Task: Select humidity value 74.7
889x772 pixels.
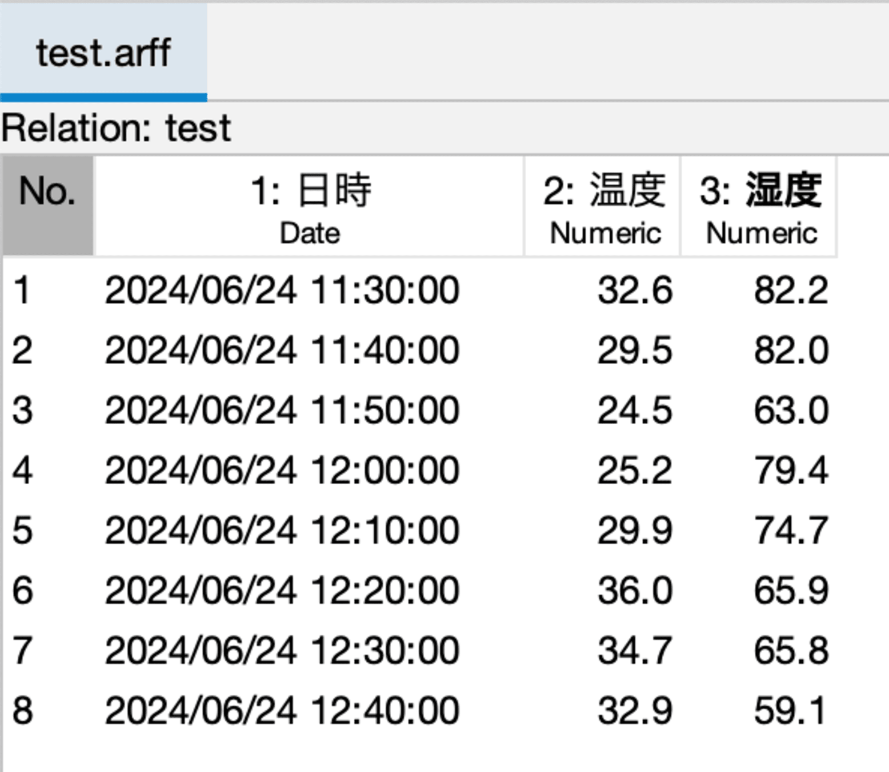Action: coord(759,530)
